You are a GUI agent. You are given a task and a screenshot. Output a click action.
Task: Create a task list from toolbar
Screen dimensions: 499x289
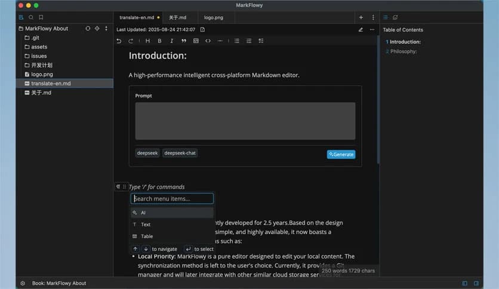pos(261,41)
